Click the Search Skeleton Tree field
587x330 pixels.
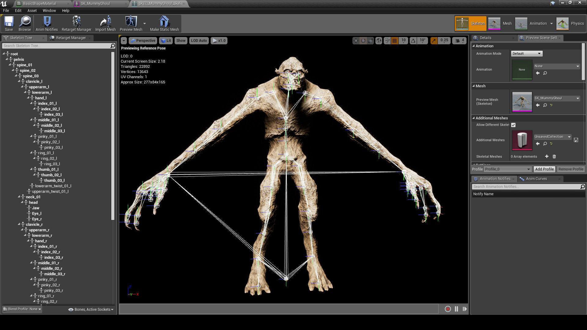pos(56,46)
